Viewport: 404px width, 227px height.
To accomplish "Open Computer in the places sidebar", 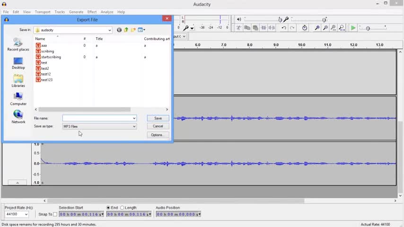I will coord(18,99).
